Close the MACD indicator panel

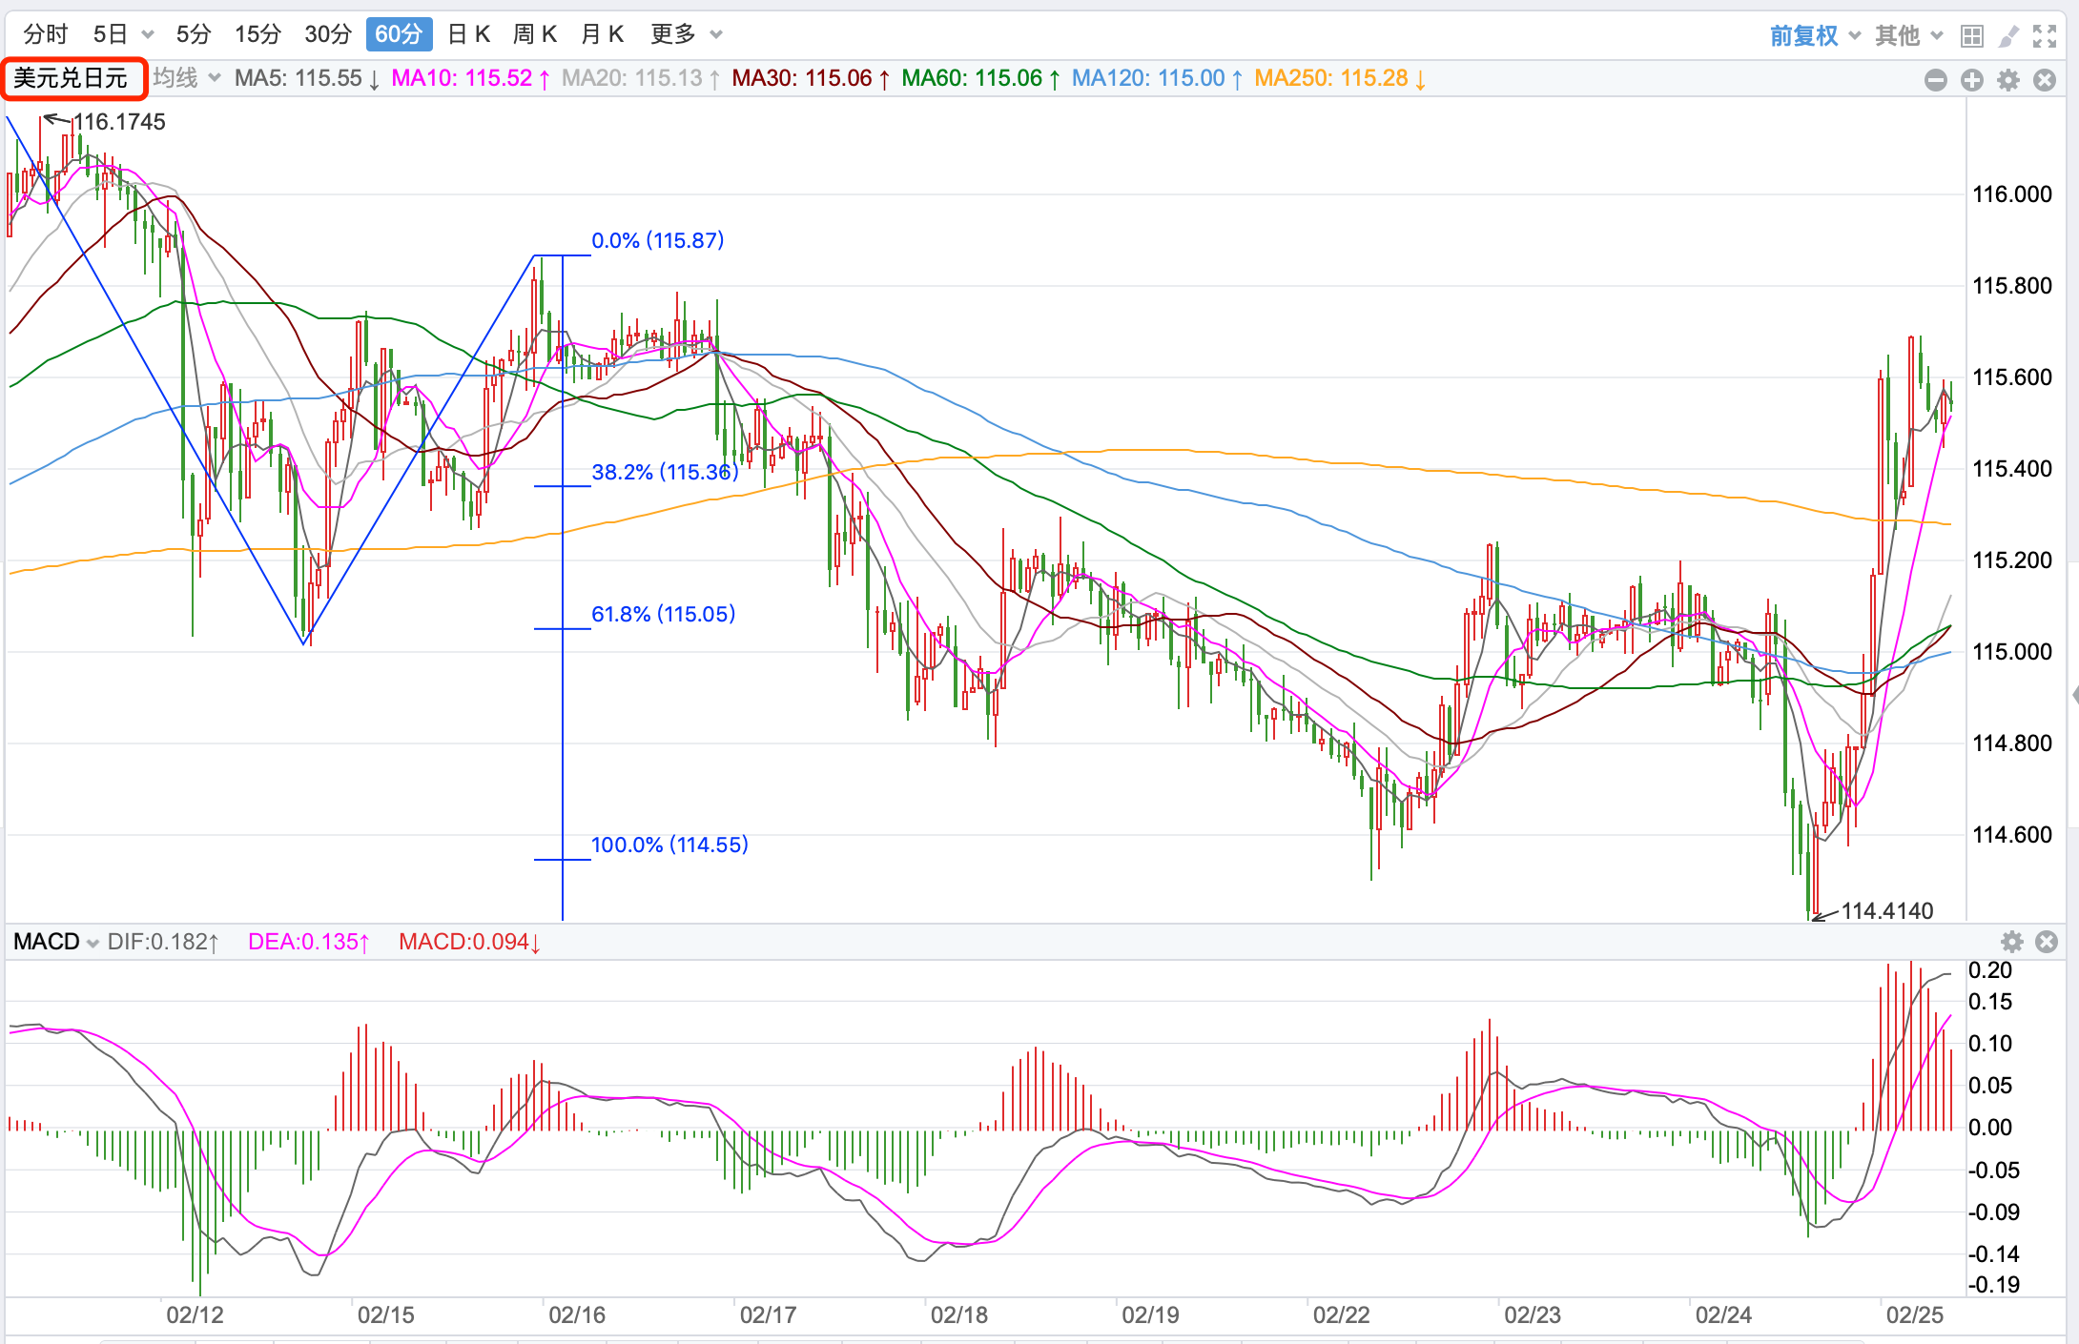pyautogui.click(x=2046, y=942)
